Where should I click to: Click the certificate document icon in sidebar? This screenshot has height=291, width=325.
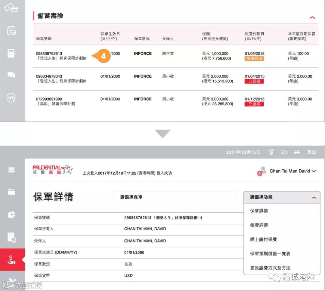(12, 237)
